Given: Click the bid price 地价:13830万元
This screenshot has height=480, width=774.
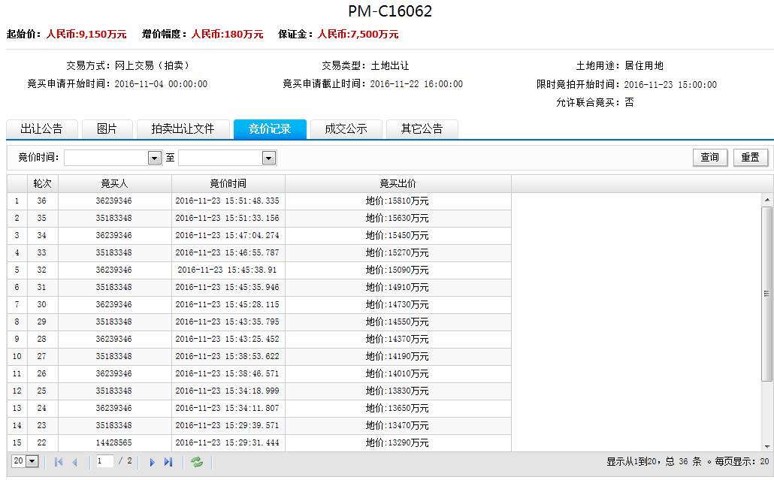Looking at the screenshot, I should 397,391.
